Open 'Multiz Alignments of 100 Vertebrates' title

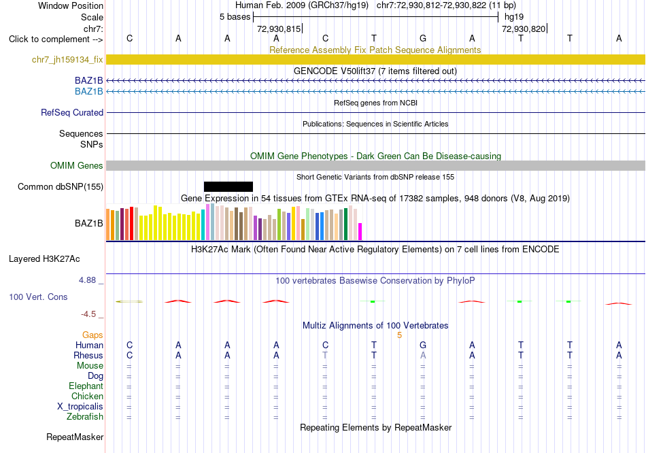[x=375, y=325]
